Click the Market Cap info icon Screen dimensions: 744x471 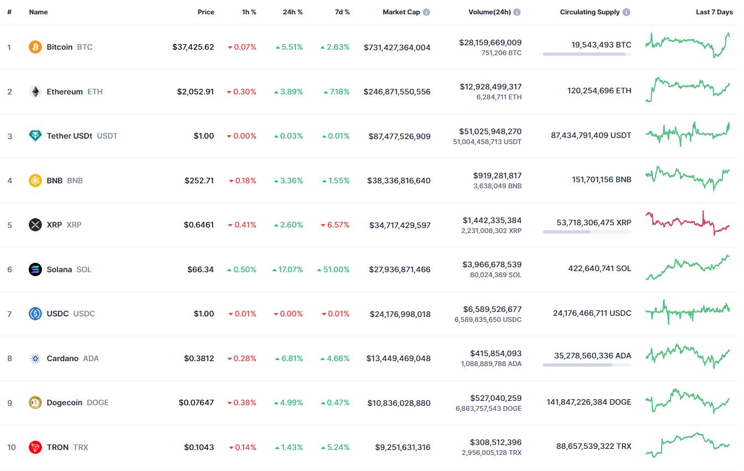coord(426,12)
